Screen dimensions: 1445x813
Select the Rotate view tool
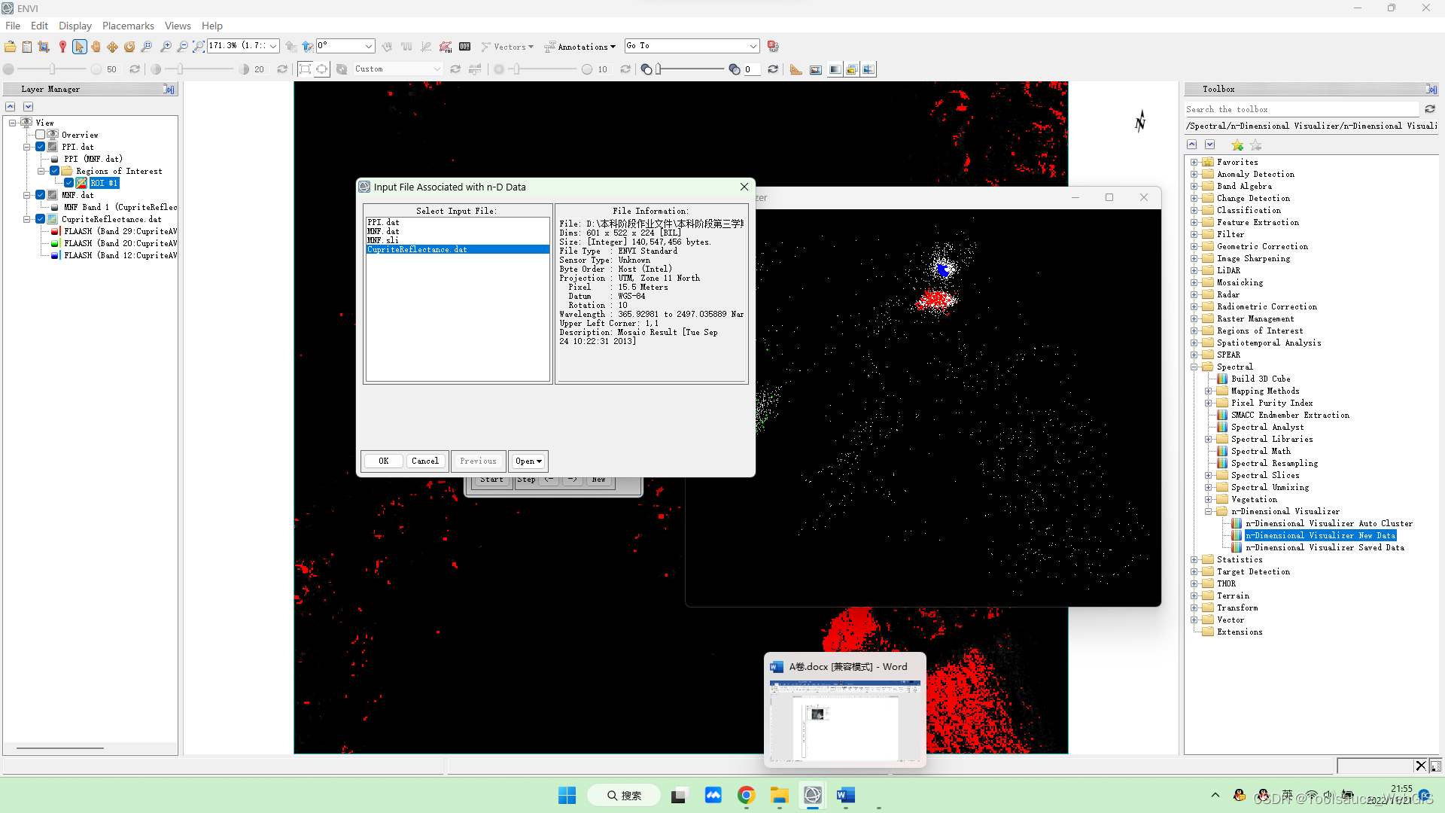(x=129, y=47)
